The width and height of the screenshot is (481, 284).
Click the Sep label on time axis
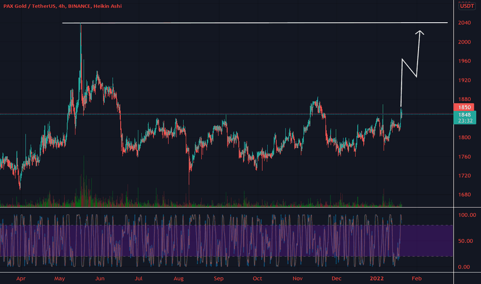pyautogui.click(x=218, y=278)
